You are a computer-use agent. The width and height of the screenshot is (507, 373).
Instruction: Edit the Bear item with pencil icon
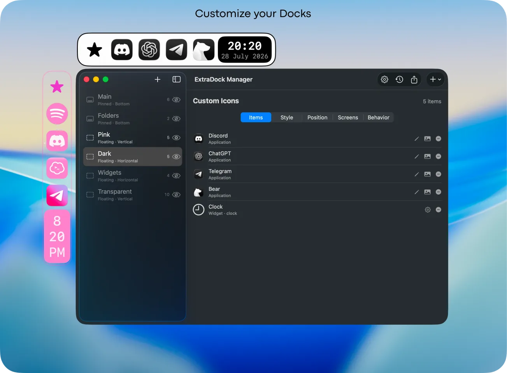pos(417,192)
